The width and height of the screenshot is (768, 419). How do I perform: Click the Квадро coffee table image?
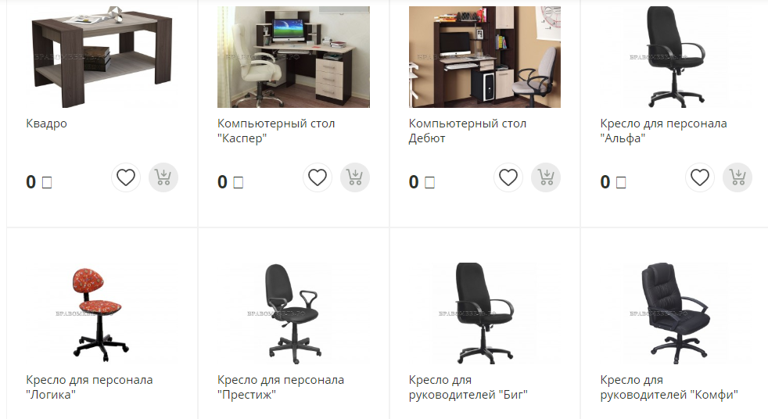tap(102, 57)
